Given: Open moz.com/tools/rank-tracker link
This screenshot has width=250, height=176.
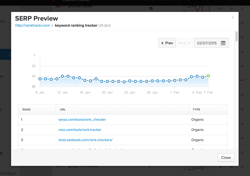Looking at the screenshot, I should (80, 130).
